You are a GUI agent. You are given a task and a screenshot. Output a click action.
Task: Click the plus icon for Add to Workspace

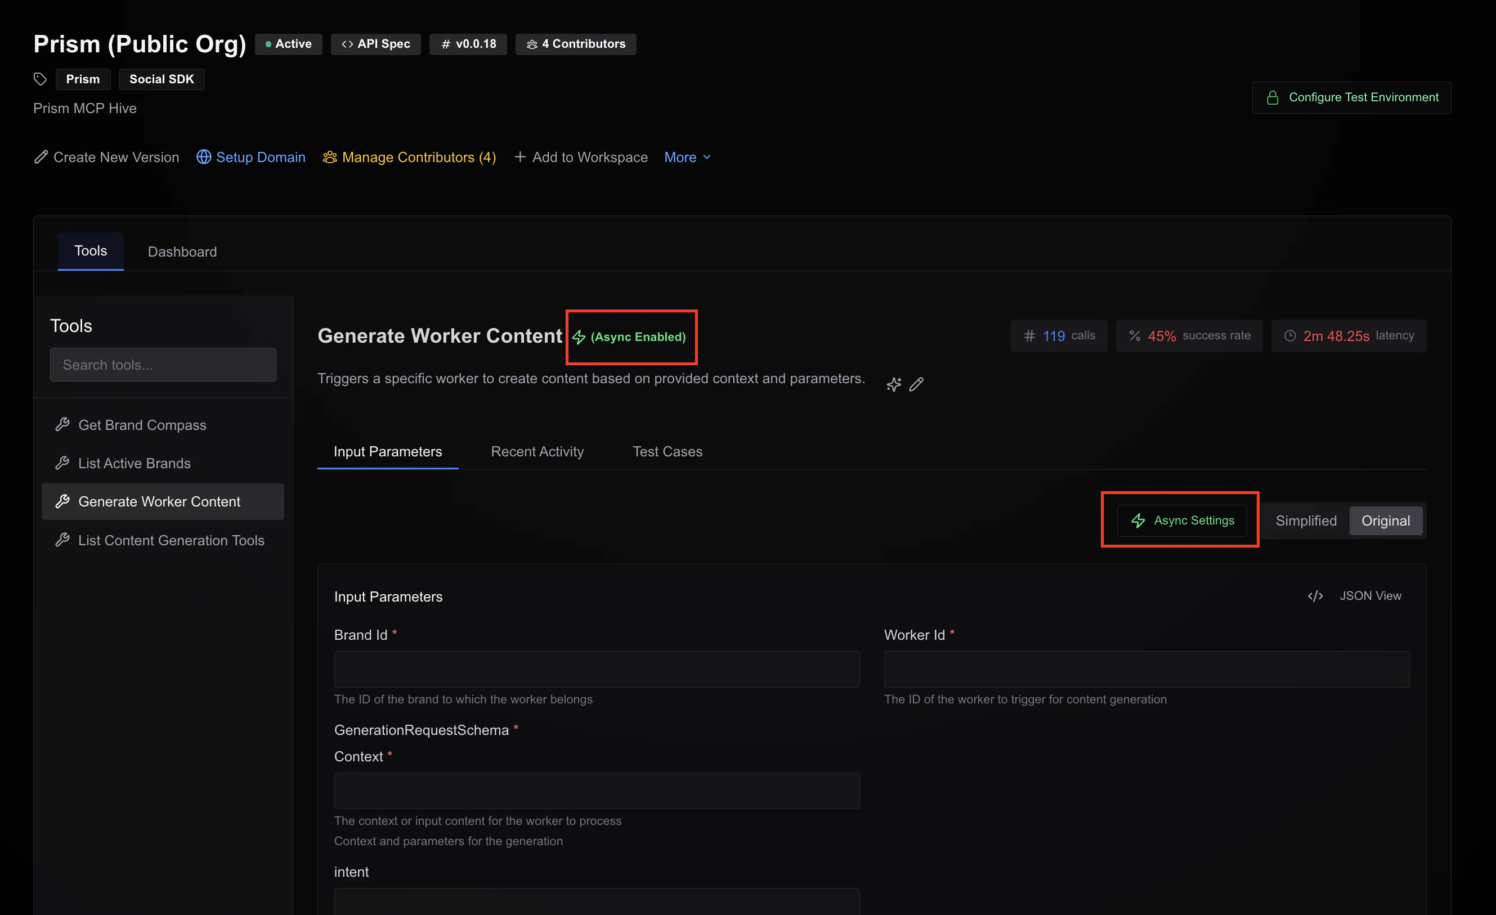pyautogui.click(x=519, y=157)
